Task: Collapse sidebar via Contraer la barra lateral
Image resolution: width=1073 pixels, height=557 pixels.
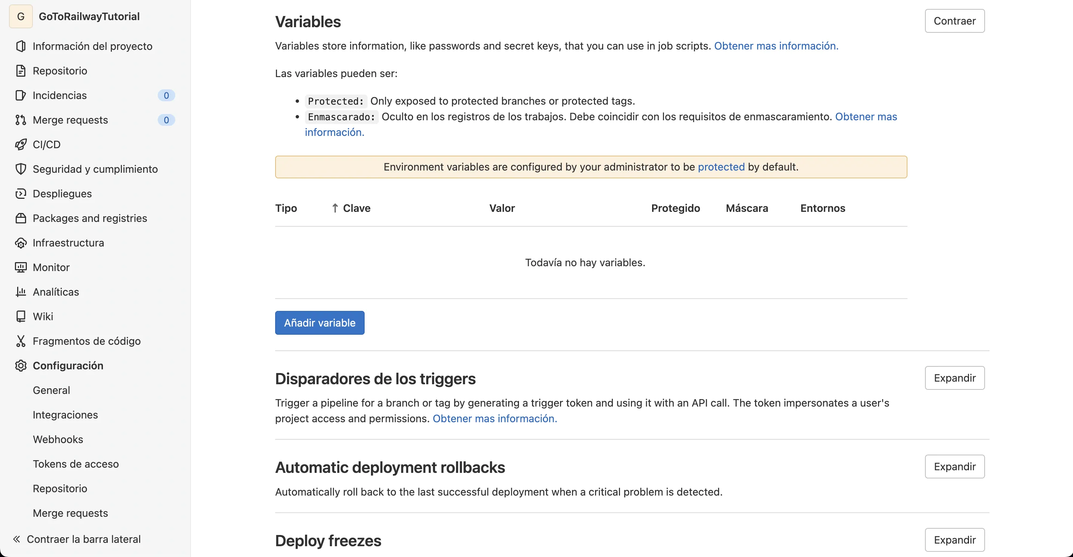Action: pyautogui.click(x=77, y=539)
